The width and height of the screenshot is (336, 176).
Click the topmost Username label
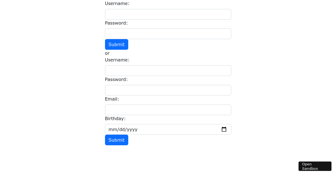[x=117, y=3]
